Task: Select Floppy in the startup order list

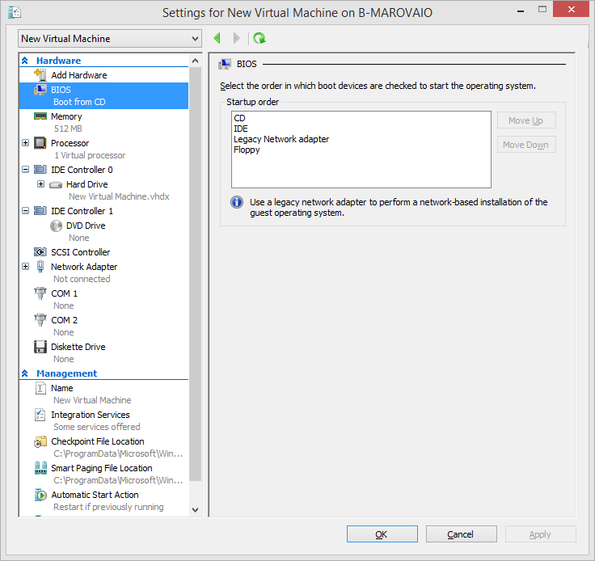Action: (247, 150)
